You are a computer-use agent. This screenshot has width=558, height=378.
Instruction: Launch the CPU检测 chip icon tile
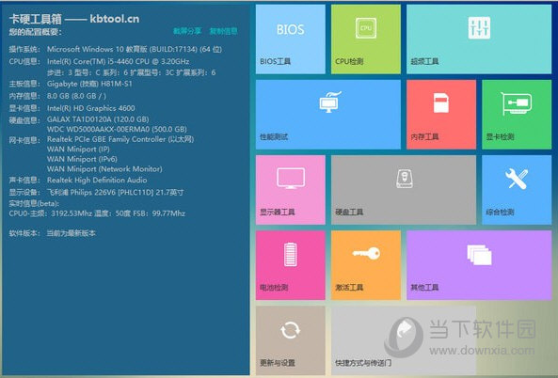366,39
